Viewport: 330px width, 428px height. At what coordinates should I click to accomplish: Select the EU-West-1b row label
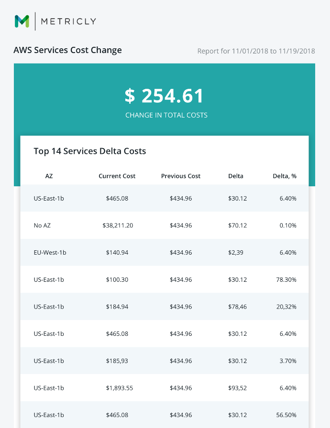coord(50,253)
